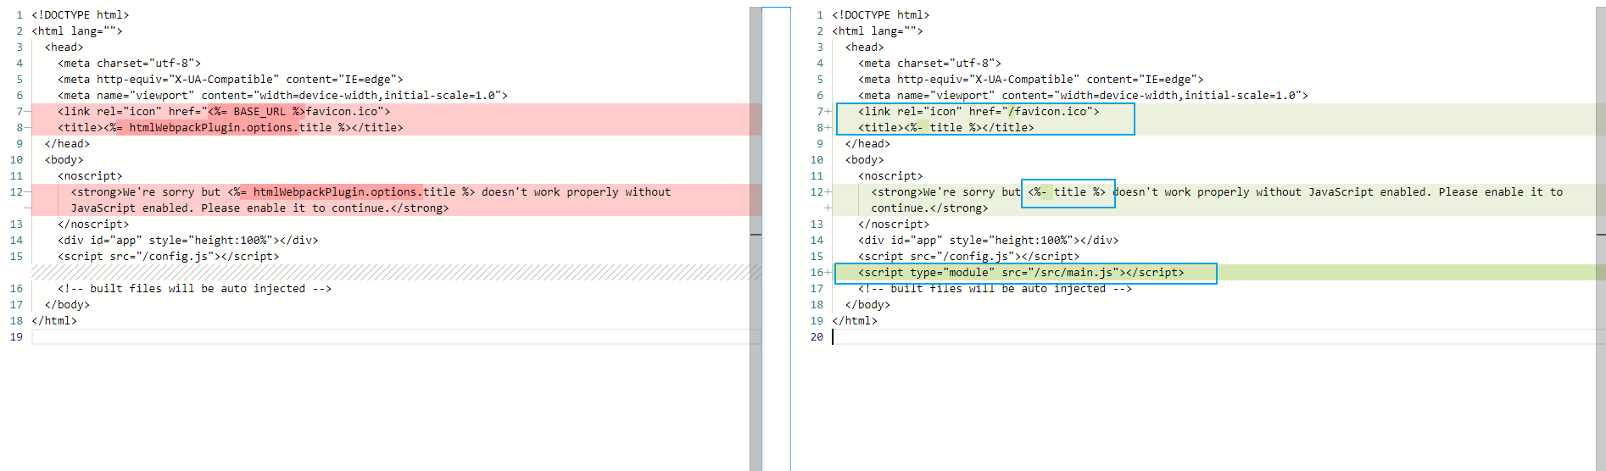Click <!DOCTYPE html> in the original pane
Image resolution: width=1606 pixels, height=471 pixels.
point(81,15)
